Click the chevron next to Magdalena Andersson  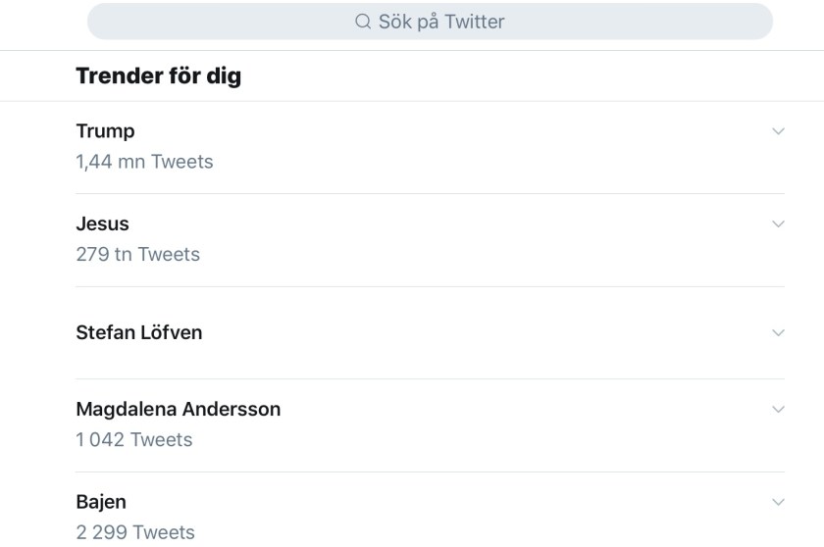click(x=778, y=410)
